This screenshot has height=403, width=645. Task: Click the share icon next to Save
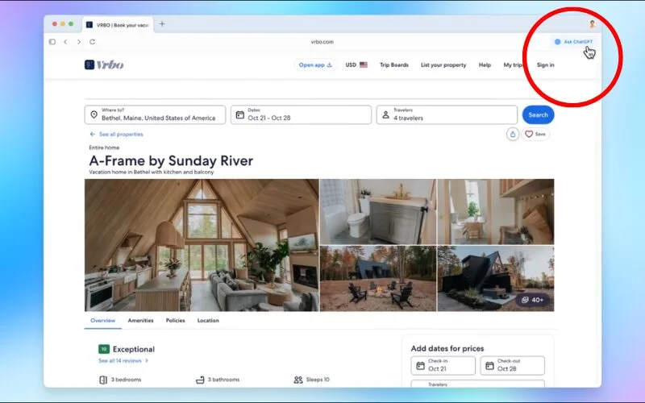coord(512,135)
